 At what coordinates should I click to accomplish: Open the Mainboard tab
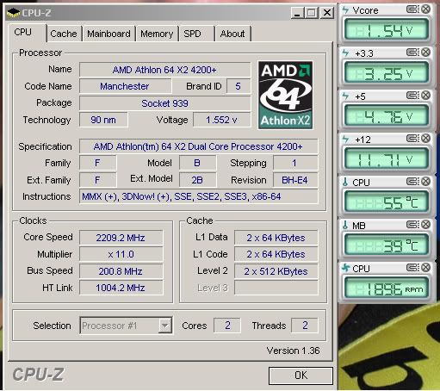[x=108, y=34]
